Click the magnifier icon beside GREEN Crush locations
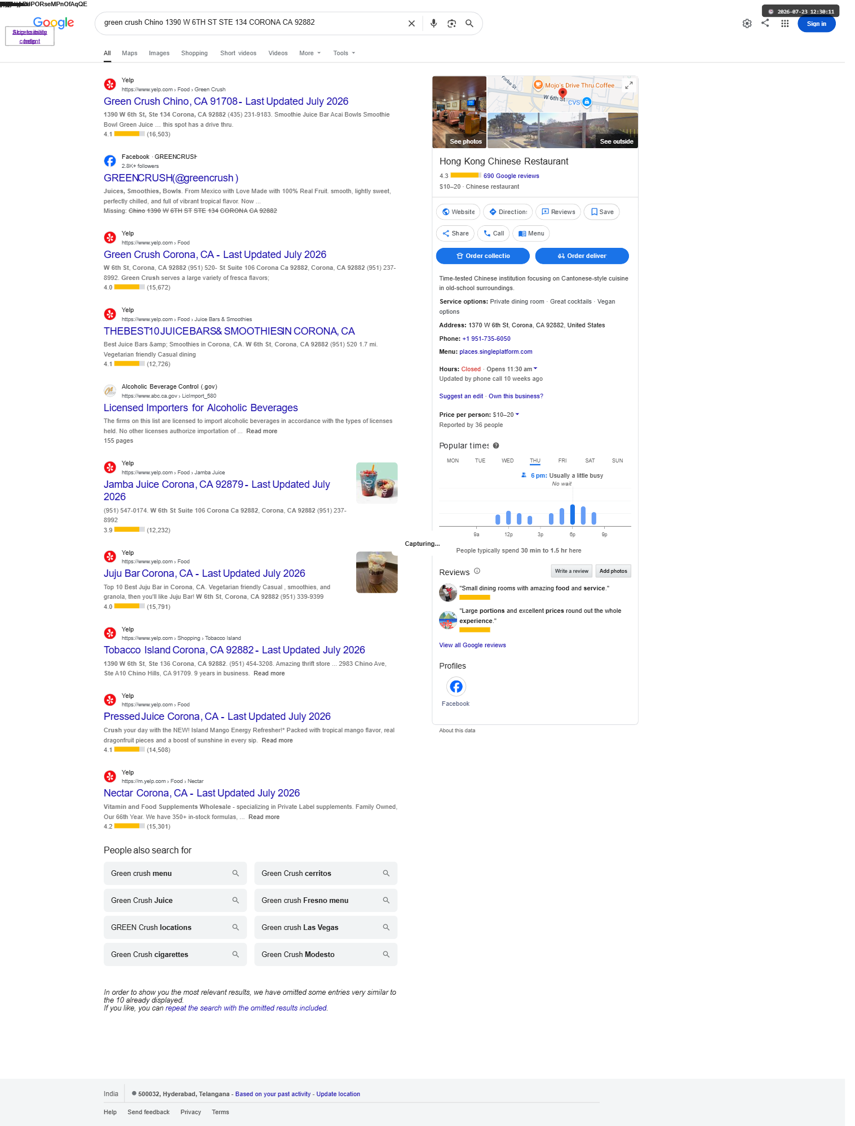The width and height of the screenshot is (855, 1126). click(236, 927)
